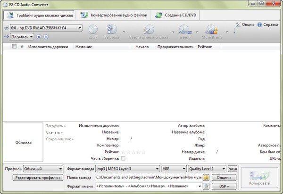This screenshot has height=194, width=283.
Task: Expand the arrow next to freedb
Action: click(197, 32)
